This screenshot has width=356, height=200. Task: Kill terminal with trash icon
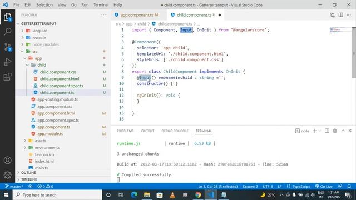[335, 131]
